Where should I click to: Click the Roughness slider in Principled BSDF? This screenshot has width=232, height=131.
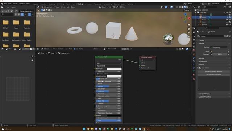click(x=109, y=91)
